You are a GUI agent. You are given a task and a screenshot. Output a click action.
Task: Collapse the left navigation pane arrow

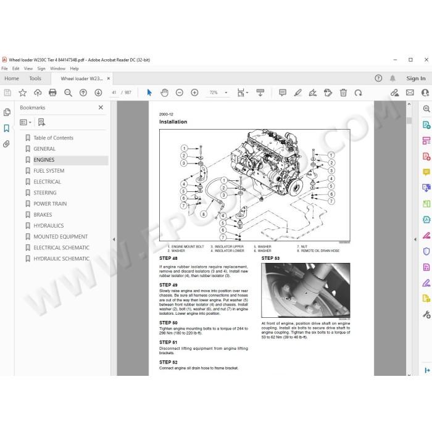pyautogui.click(x=114, y=239)
